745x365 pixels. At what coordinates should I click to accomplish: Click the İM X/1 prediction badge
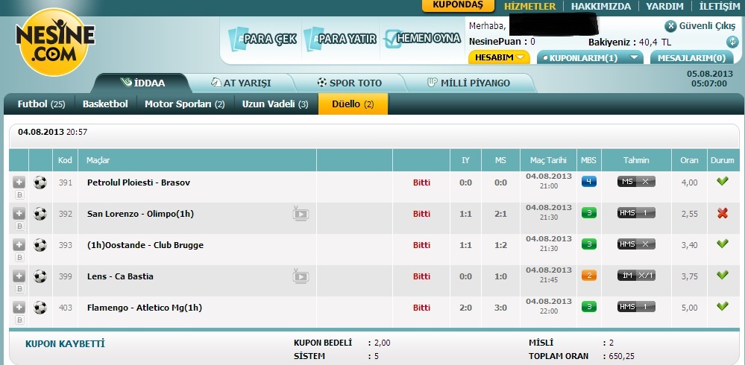click(x=636, y=276)
